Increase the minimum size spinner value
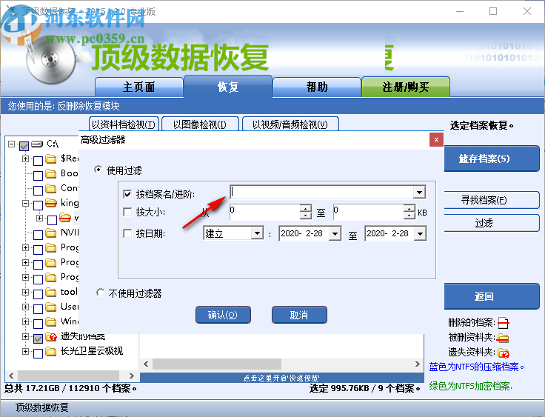The height and width of the screenshot is (417, 545). click(x=306, y=208)
